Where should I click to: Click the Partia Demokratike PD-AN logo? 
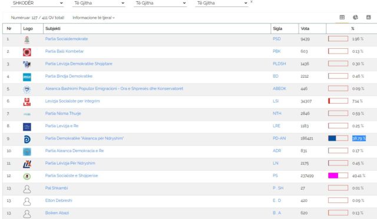(x=27, y=139)
